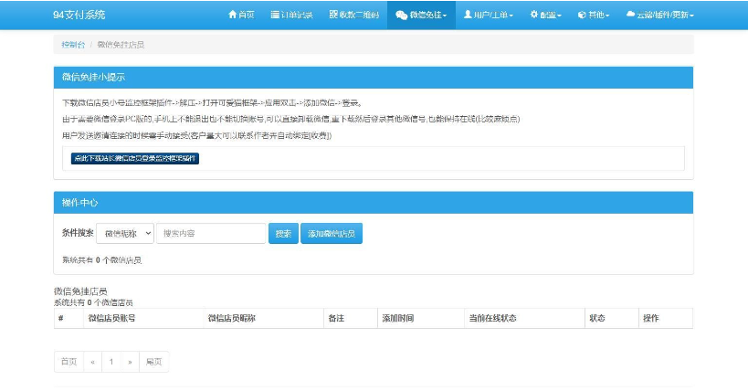Screen dimensions: 748x391
Task: Focus the 搜索内容 input field
Action: coord(211,234)
